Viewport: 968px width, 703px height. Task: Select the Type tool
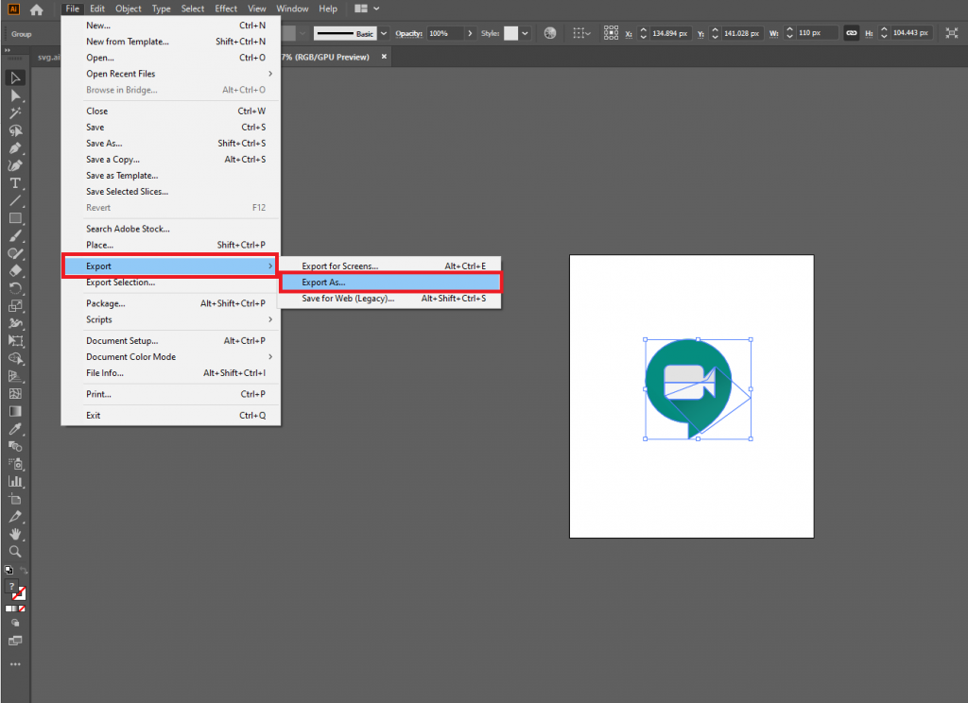pyautogui.click(x=15, y=181)
